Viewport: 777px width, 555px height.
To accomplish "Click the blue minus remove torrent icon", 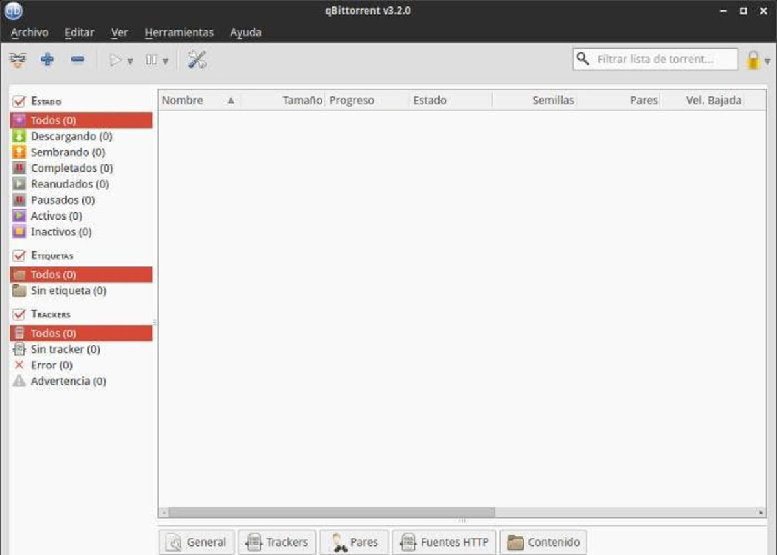I will coord(78,60).
